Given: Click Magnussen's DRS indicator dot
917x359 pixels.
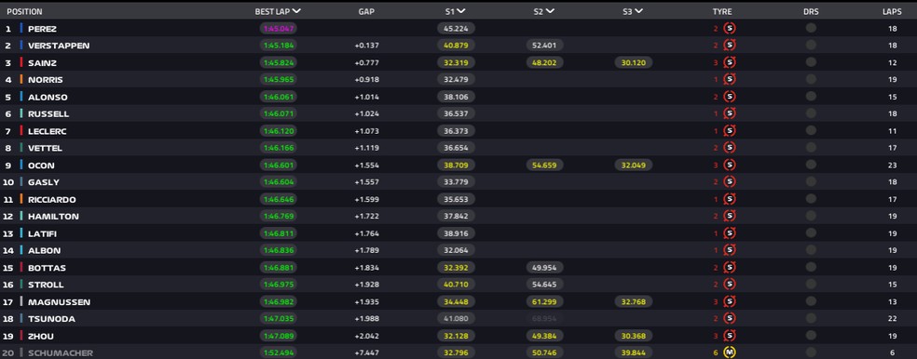Looking at the screenshot, I should [811, 301].
